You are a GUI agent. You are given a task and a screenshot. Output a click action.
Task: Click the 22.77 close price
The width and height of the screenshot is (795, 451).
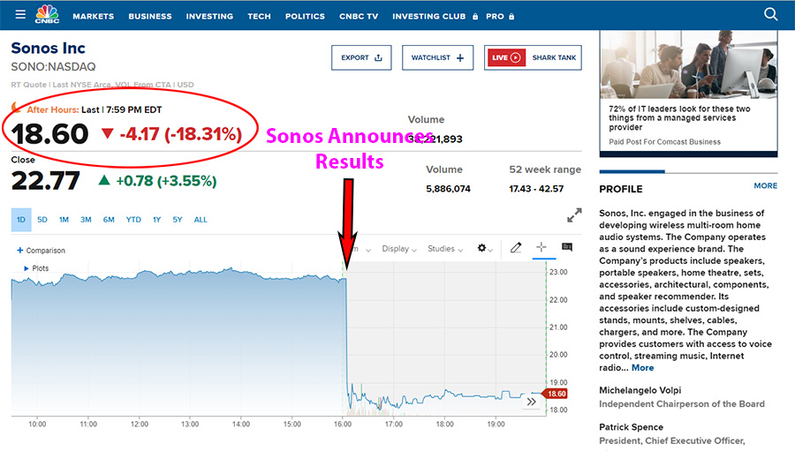[x=46, y=180]
